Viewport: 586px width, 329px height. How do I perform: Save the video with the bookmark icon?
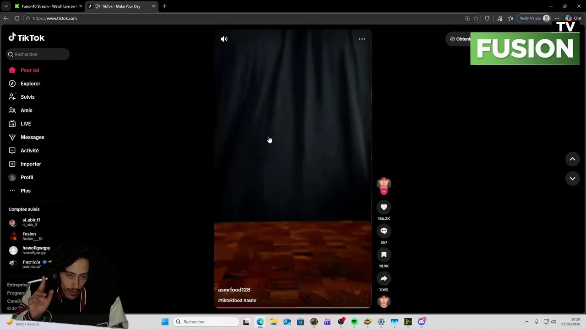384,255
